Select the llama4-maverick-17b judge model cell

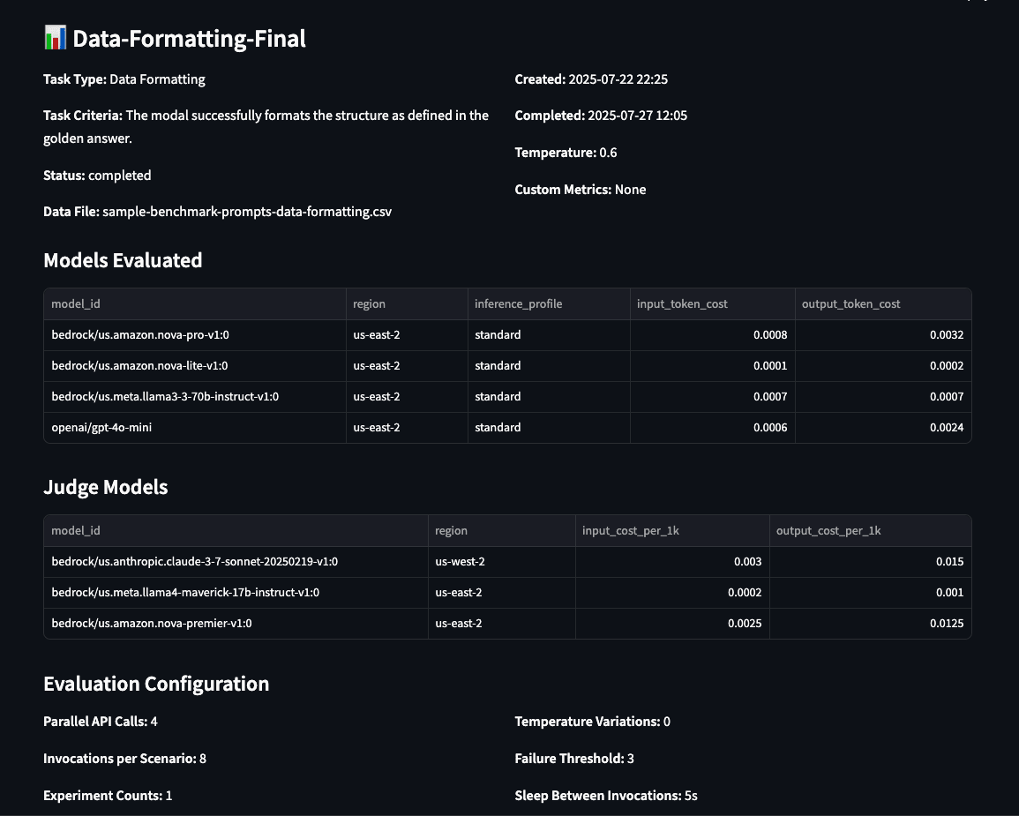pos(185,593)
